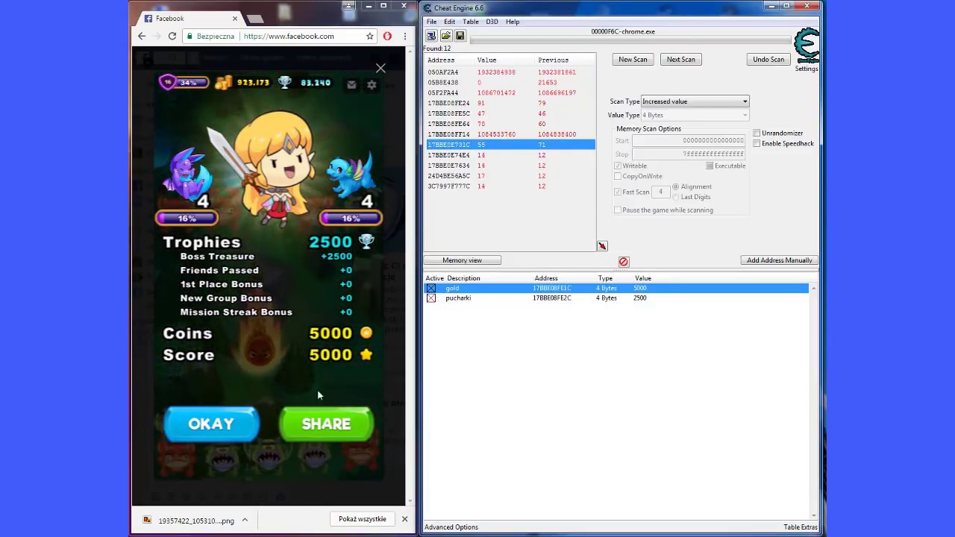Click the Start address input field
The width and height of the screenshot is (955, 537).
point(688,140)
